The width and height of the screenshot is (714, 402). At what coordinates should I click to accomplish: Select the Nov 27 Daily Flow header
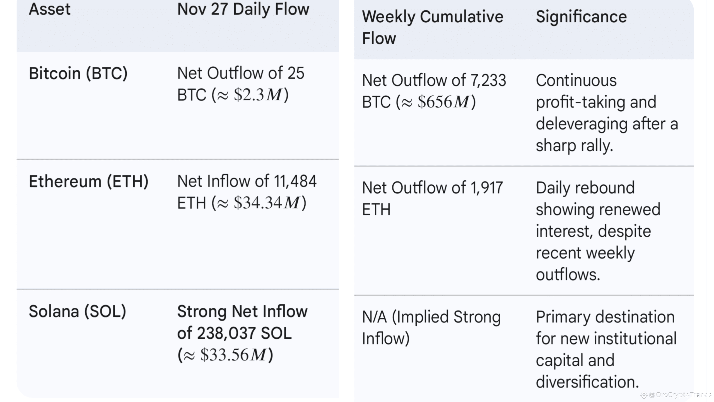tap(243, 9)
